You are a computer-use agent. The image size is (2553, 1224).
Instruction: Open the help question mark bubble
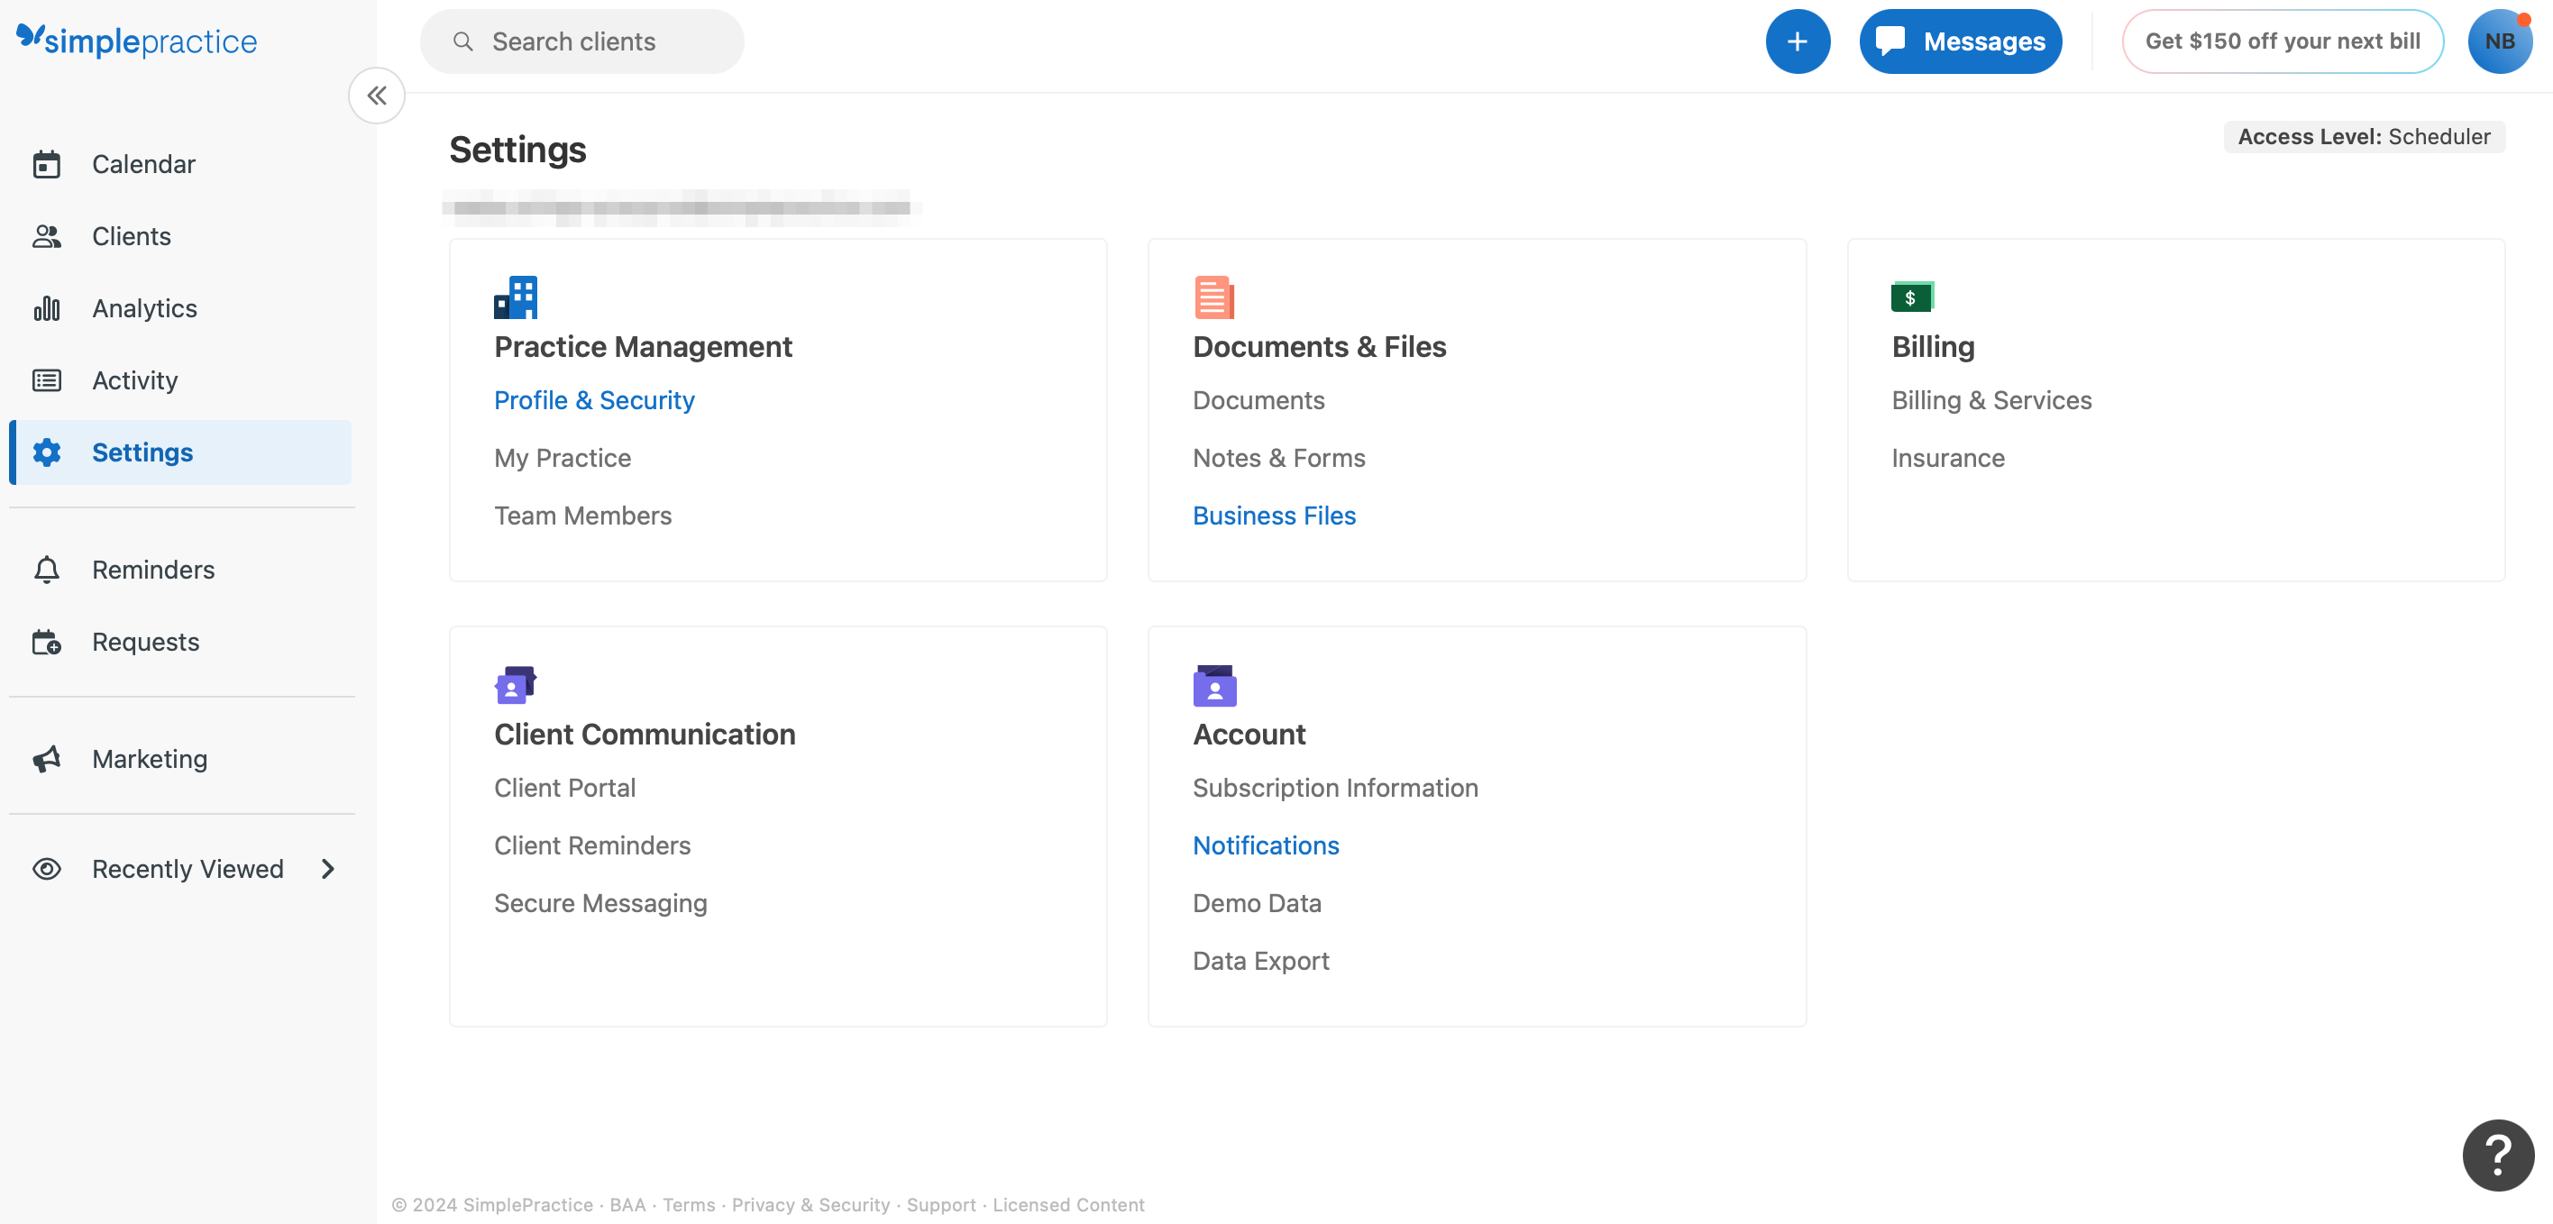[x=2497, y=1155]
